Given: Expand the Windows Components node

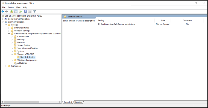Looking at the screenshot, I should pyautogui.click(x=12, y=60).
